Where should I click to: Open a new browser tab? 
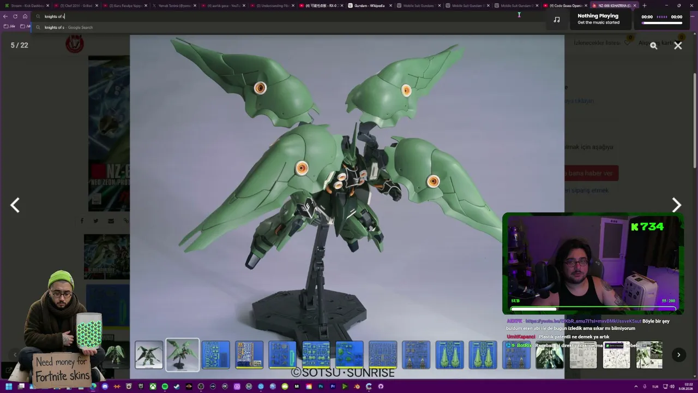(645, 5)
